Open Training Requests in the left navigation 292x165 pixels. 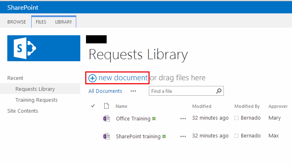(36, 100)
